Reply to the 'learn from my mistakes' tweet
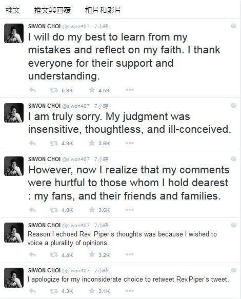 click(32, 90)
